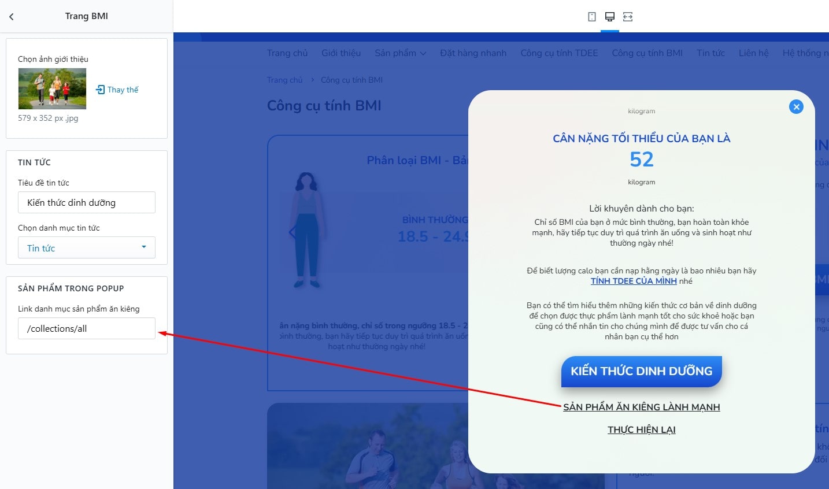Image resolution: width=829 pixels, height=489 pixels.
Task: Switch preview to desktop view icon
Action: click(609, 17)
